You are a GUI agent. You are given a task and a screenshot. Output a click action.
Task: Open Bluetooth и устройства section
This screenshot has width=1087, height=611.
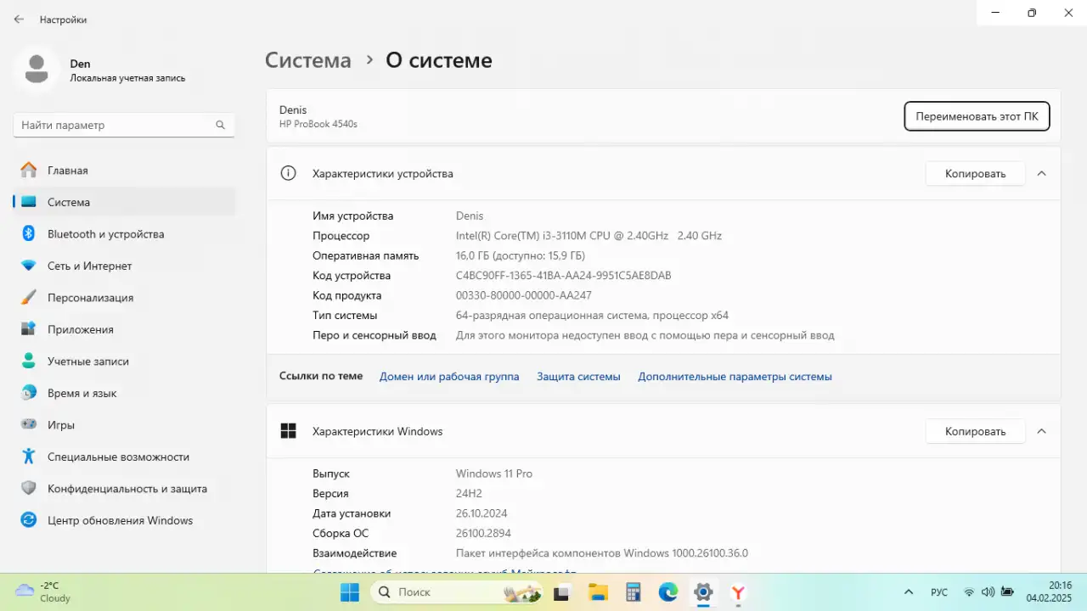coord(125,234)
